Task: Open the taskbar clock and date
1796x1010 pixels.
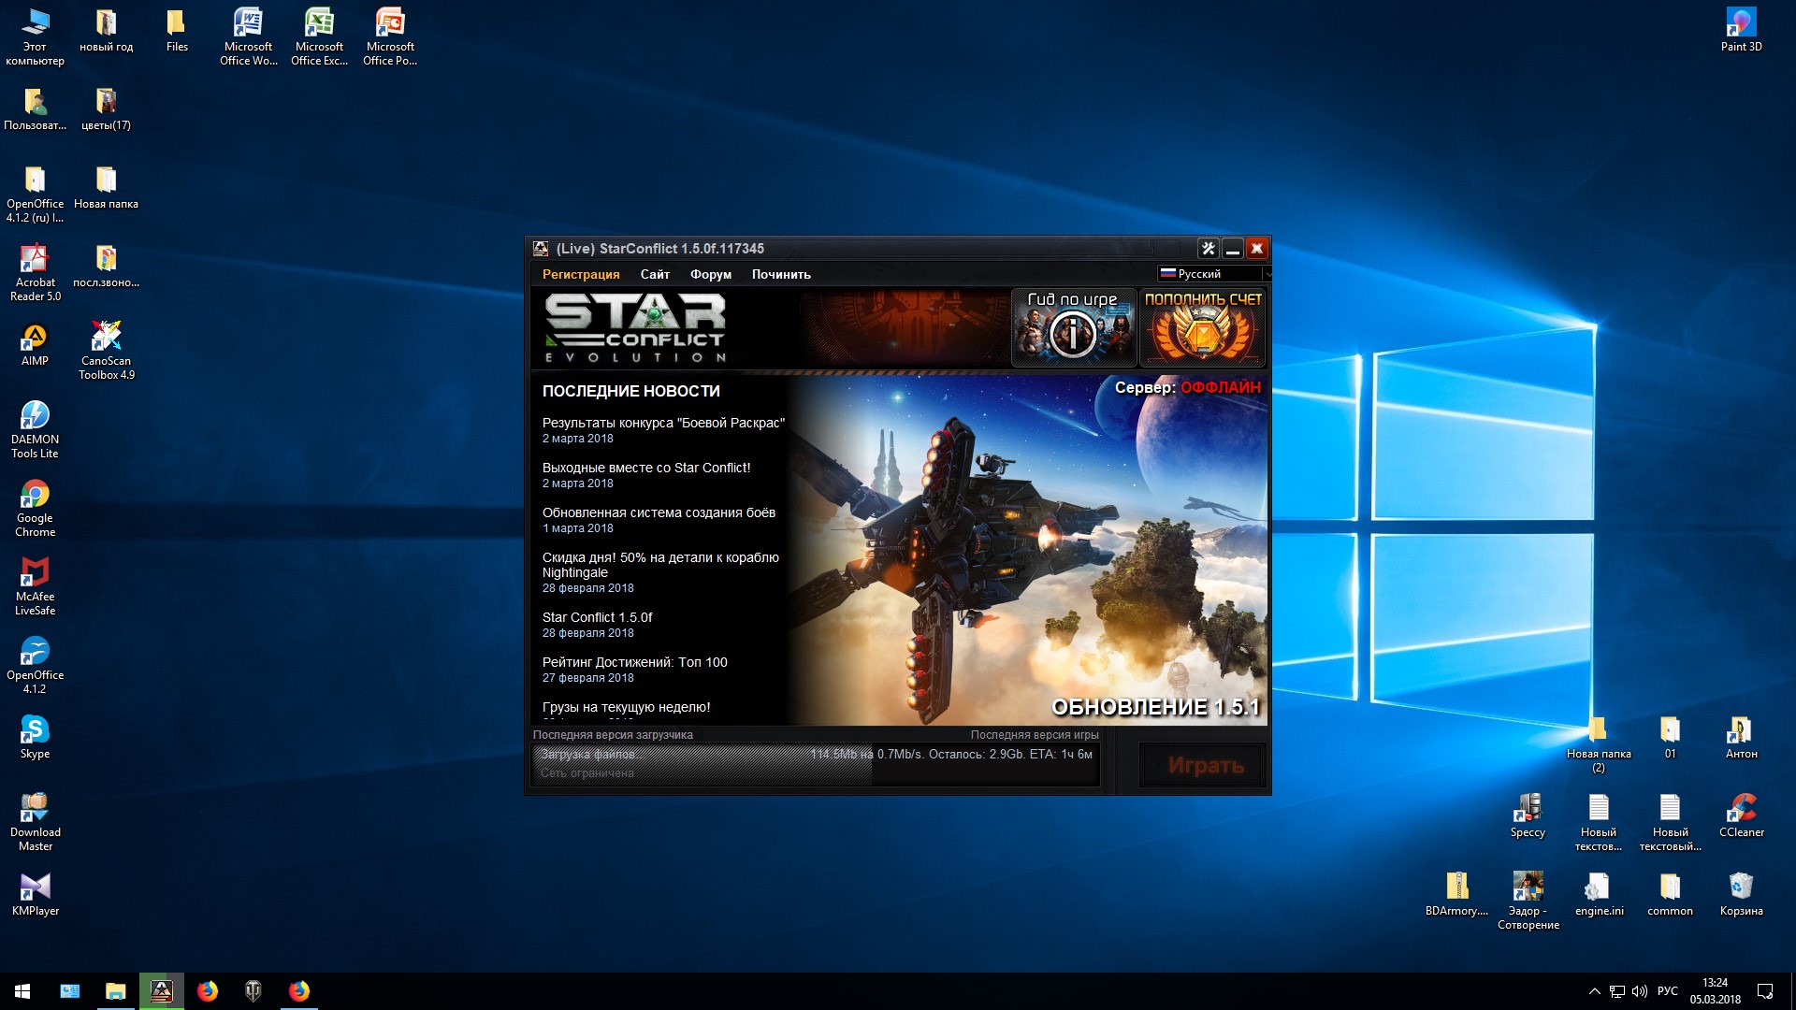Action: (1715, 991)
